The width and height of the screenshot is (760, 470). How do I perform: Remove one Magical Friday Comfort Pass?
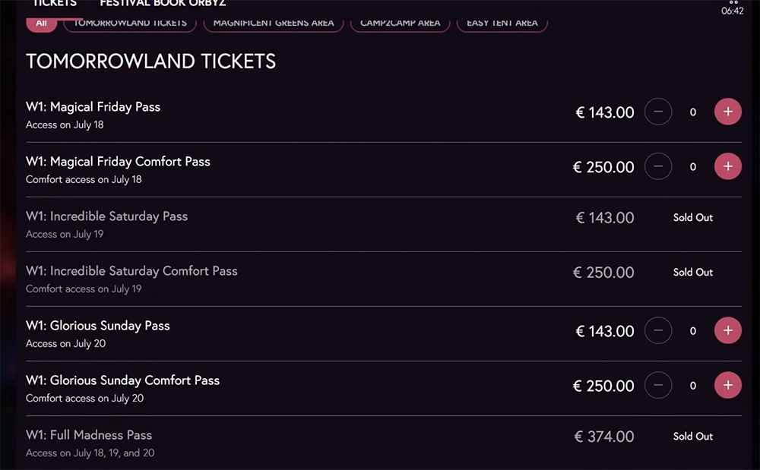pos(658,166)
